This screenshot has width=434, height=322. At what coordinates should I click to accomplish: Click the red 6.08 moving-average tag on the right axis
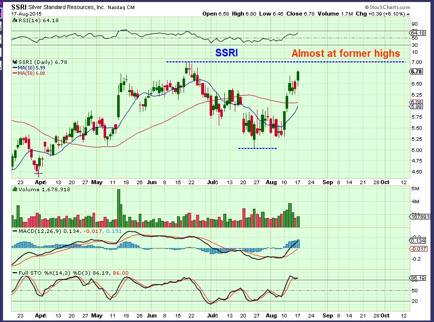(x=416, y=103)
